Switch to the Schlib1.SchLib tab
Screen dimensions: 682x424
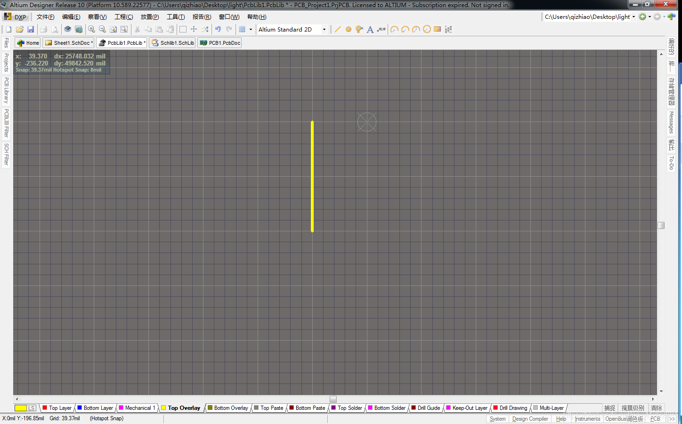(x=172, y=43)
